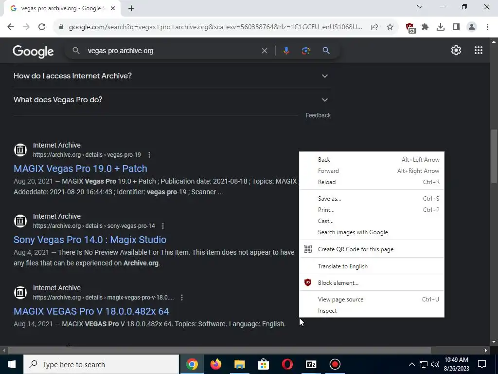Show hidden system tray icons

[x=411, y=364]
